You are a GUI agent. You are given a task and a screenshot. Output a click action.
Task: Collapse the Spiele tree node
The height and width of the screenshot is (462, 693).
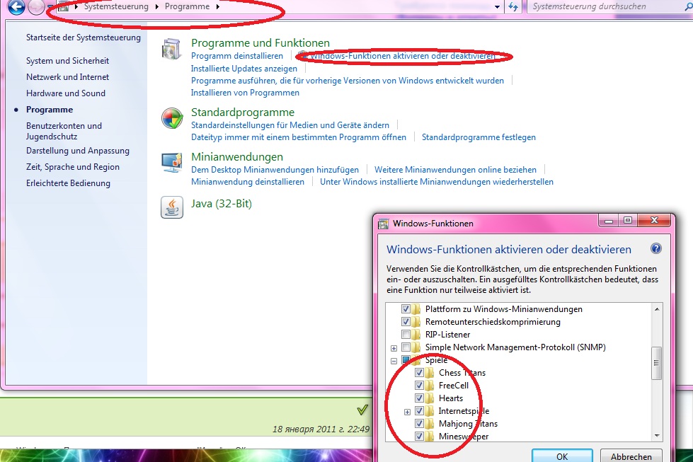pyautogui.click(x=394, y=360)
